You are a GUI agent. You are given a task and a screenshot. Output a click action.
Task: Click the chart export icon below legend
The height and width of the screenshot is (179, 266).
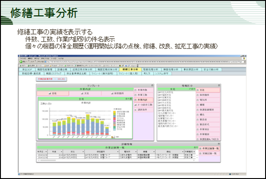(113, 137)
